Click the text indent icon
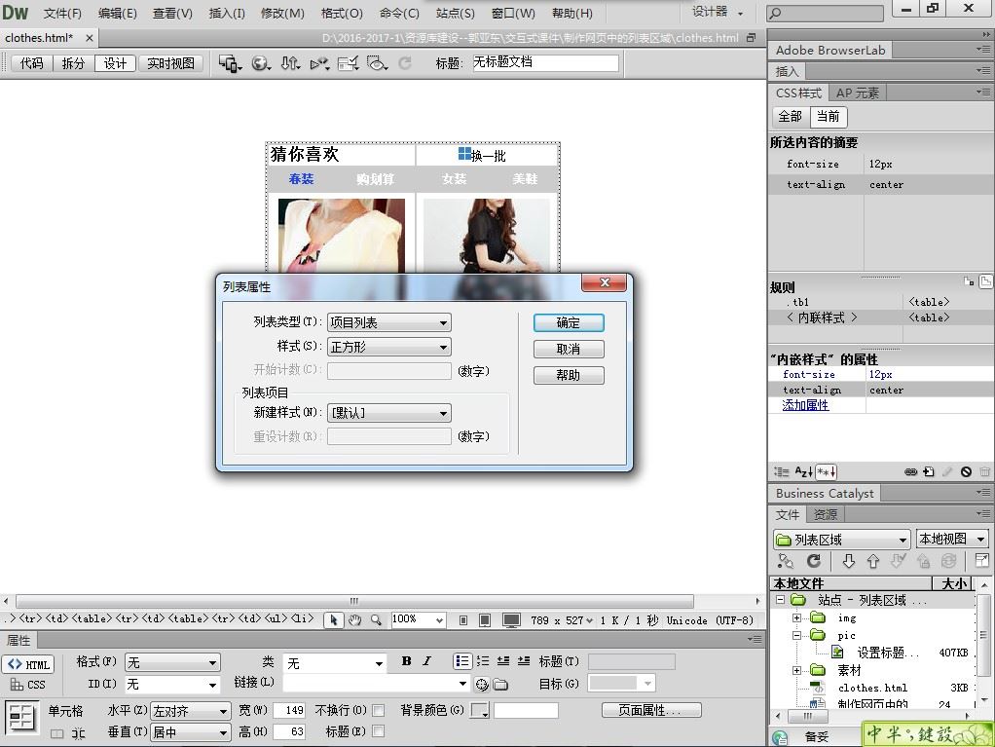995x747 pixels. tap(524, 661)
